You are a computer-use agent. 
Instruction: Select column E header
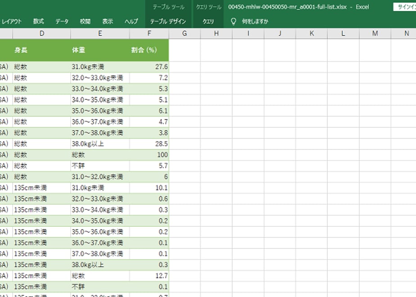[100, 33]
